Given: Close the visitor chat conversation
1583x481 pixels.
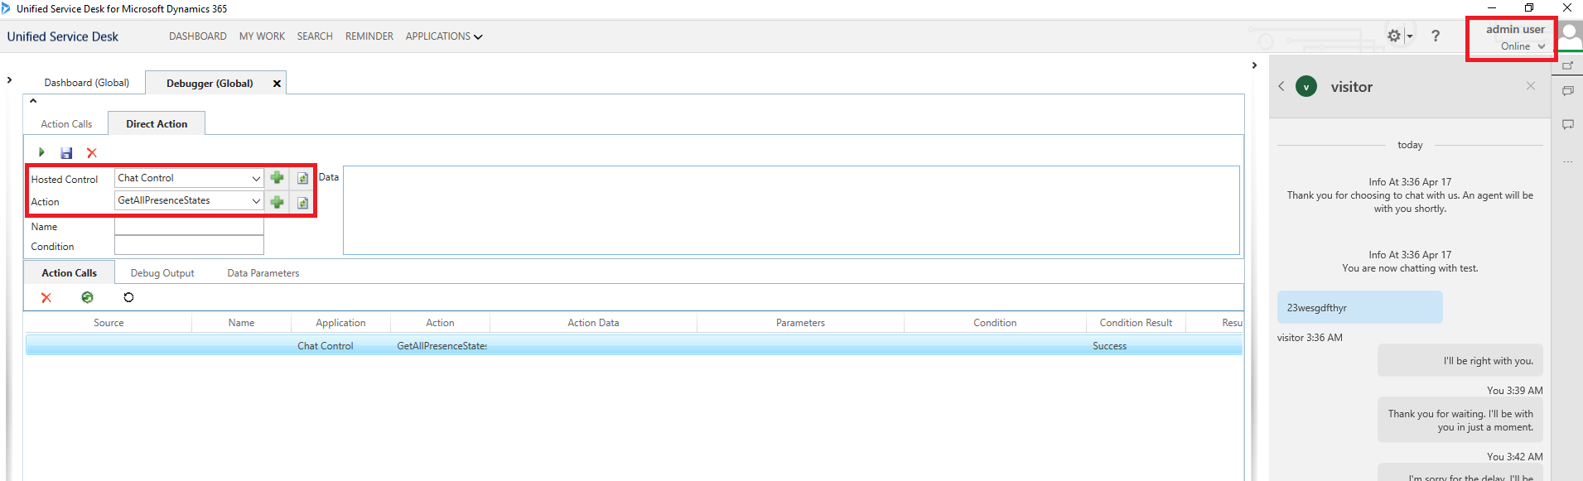Looking at the screenshot, I should pyautogui.click(x=1530, y=86).
